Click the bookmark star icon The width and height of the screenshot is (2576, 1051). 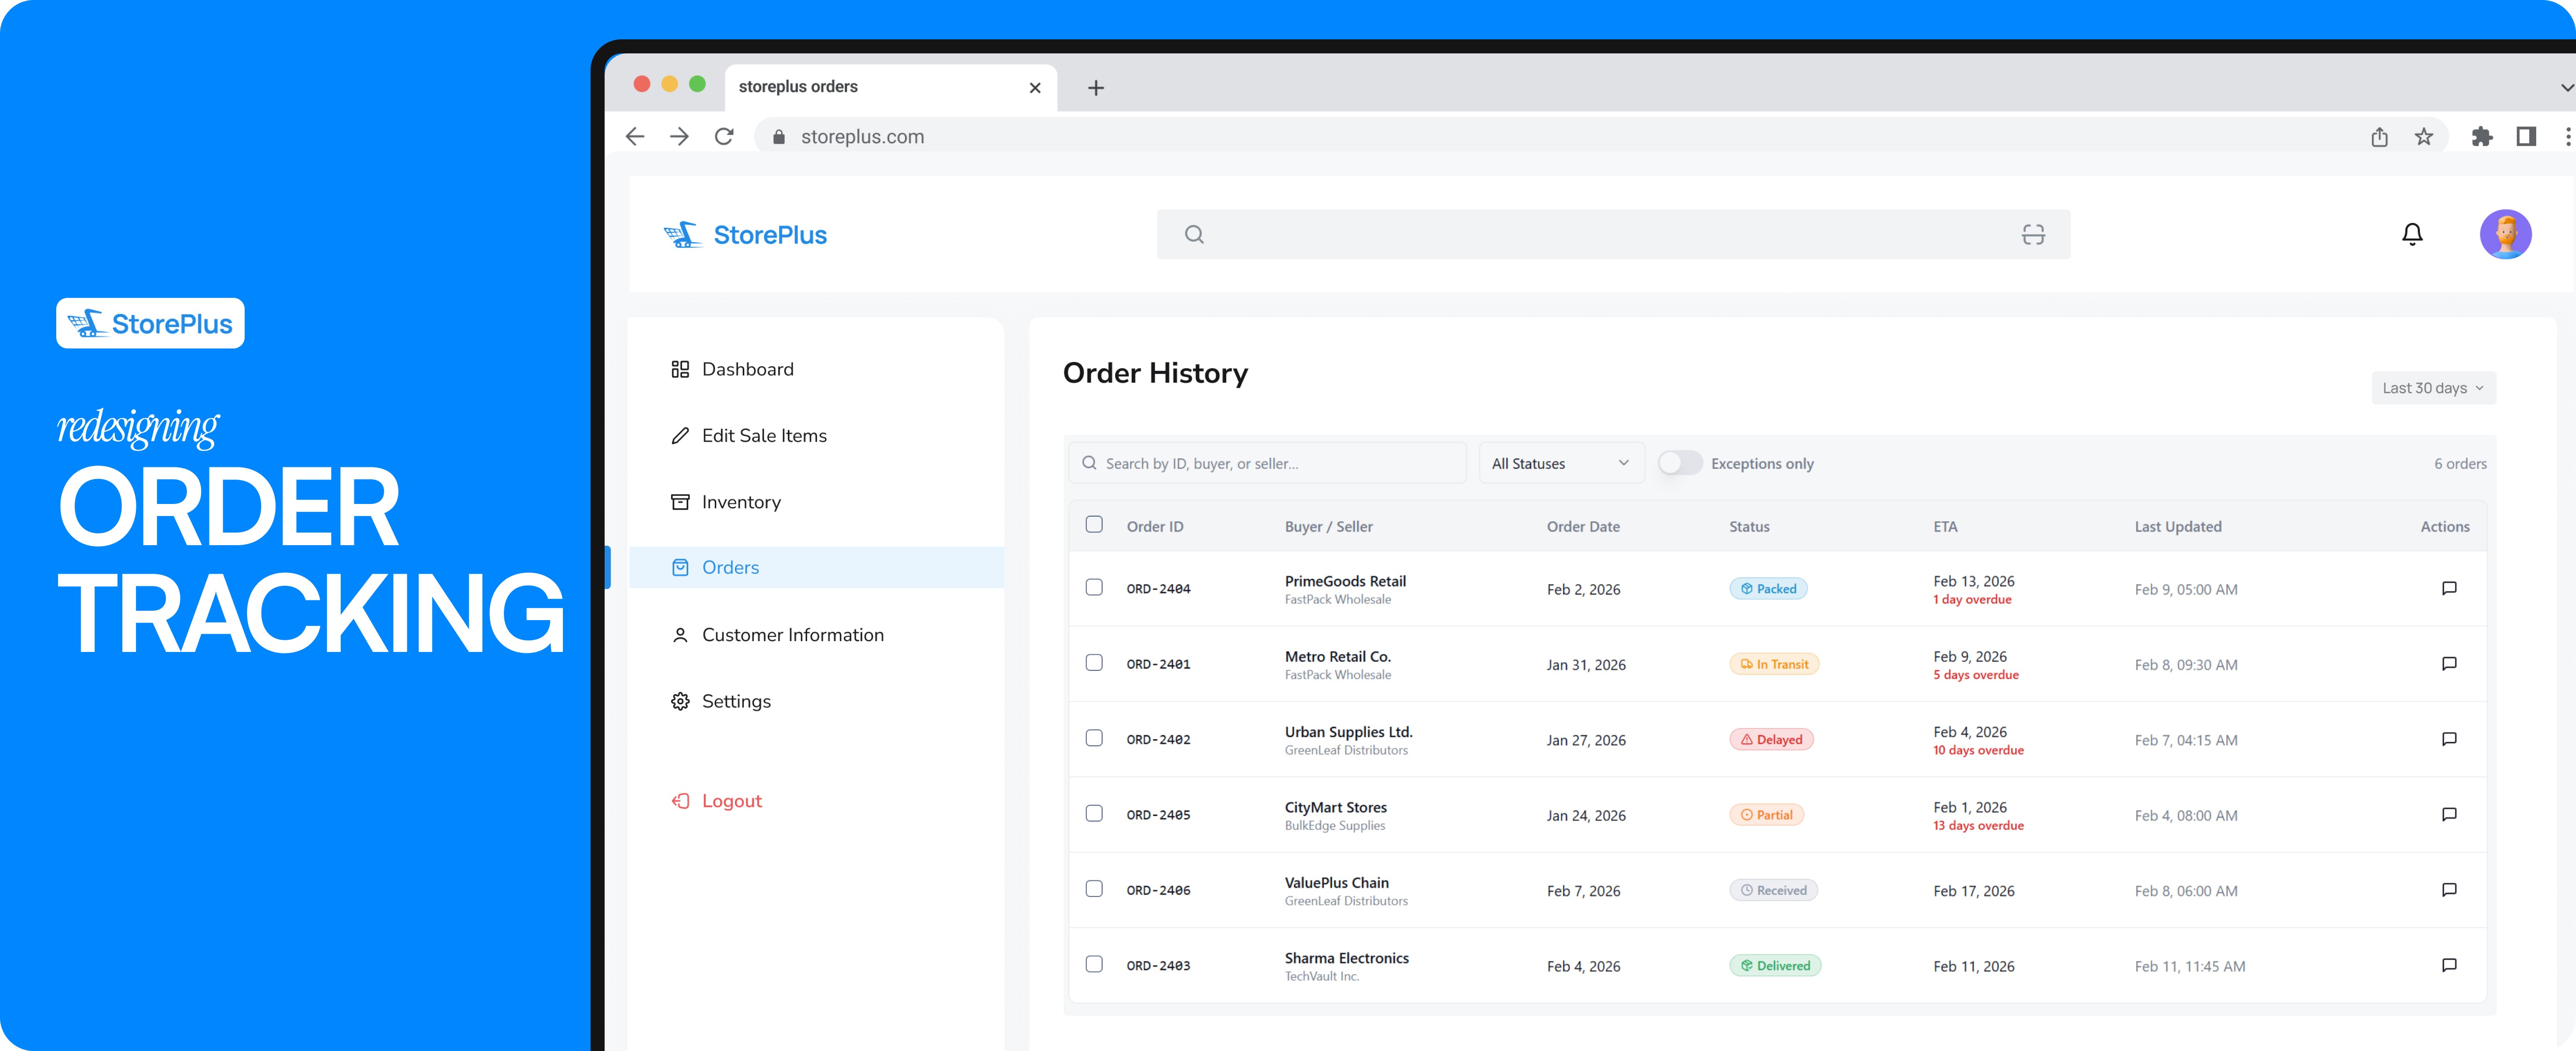click(x=2423, y=137)
